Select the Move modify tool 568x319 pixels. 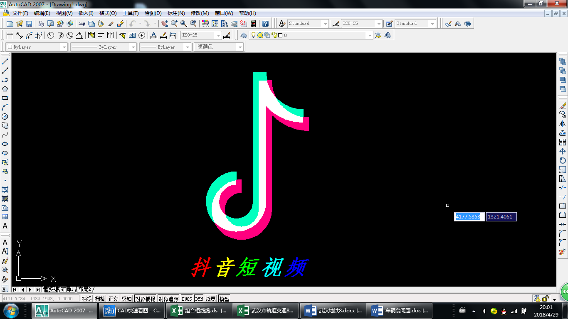pos(563,151)
